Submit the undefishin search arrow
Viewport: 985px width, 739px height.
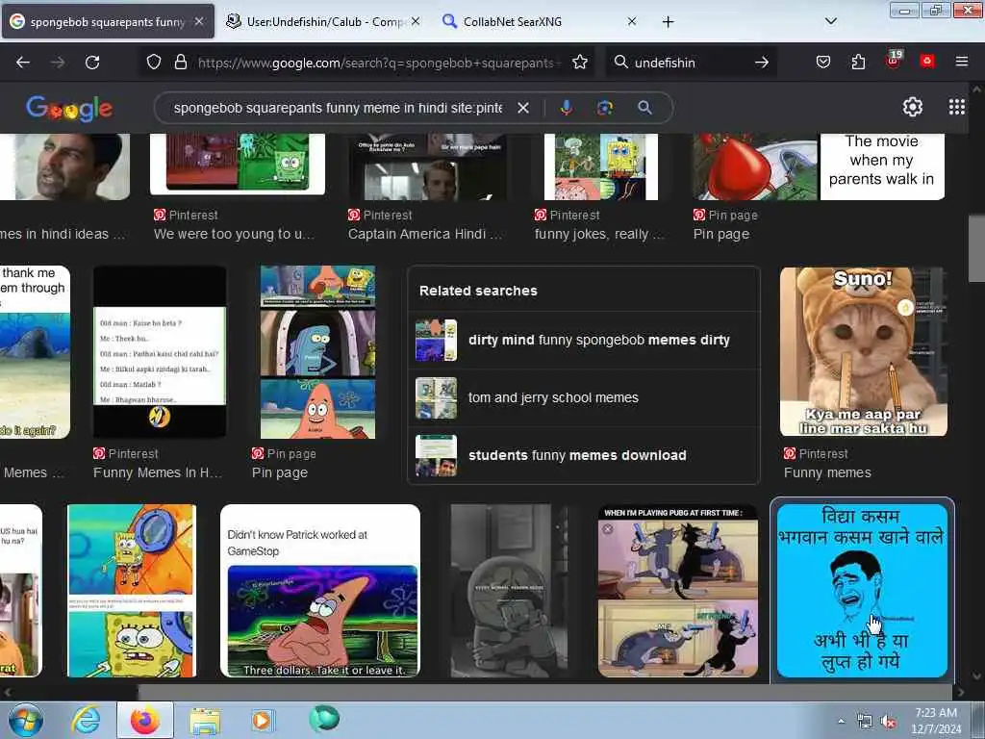tap(762, 63)
